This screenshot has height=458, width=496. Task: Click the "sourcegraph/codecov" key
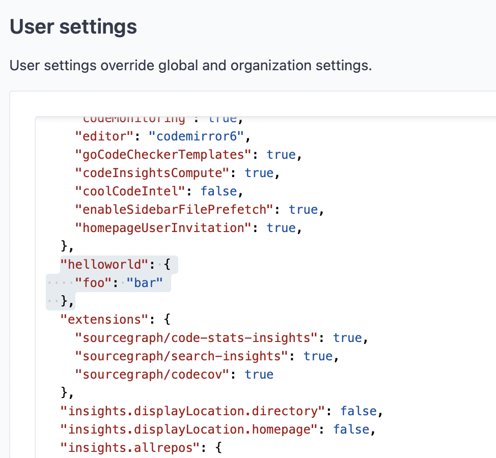coord(152,375)
